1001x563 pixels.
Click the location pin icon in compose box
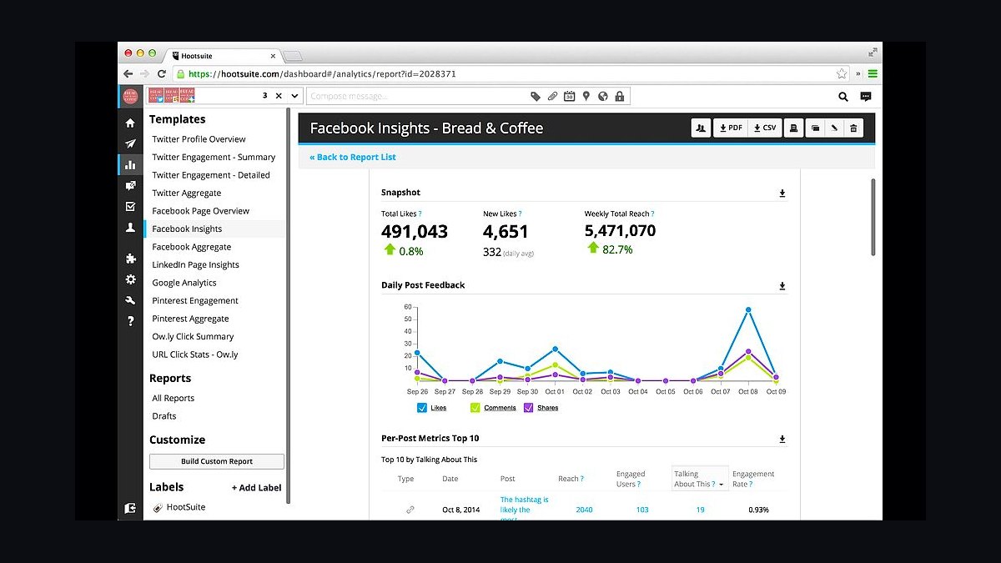[x=586, y=97]
